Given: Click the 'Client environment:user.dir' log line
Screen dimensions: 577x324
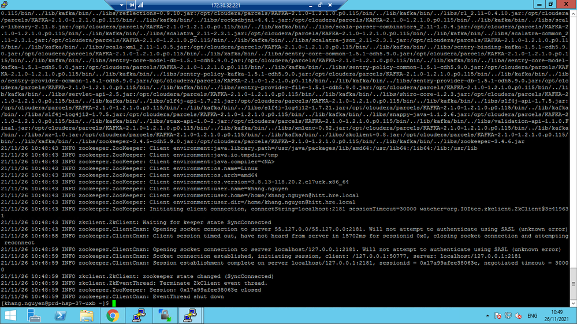Looking at the screenshot, I should click(178, 202).
